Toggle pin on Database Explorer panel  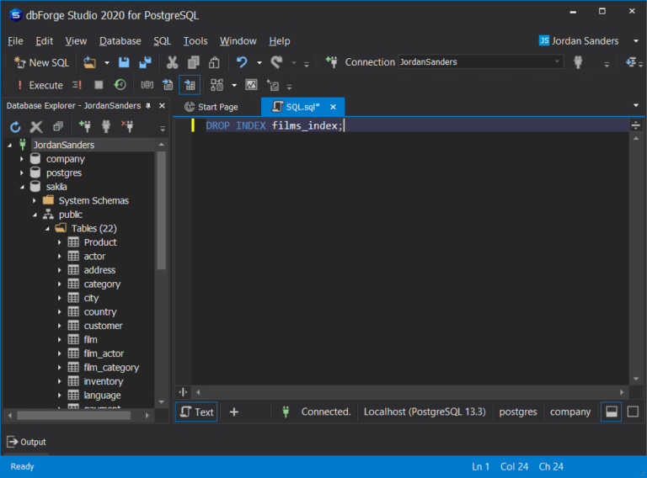click(148, 106)
